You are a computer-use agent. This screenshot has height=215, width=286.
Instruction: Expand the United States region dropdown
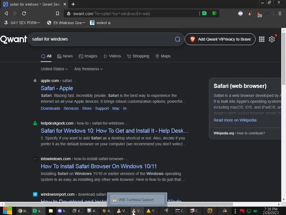(x=54, y=69)
